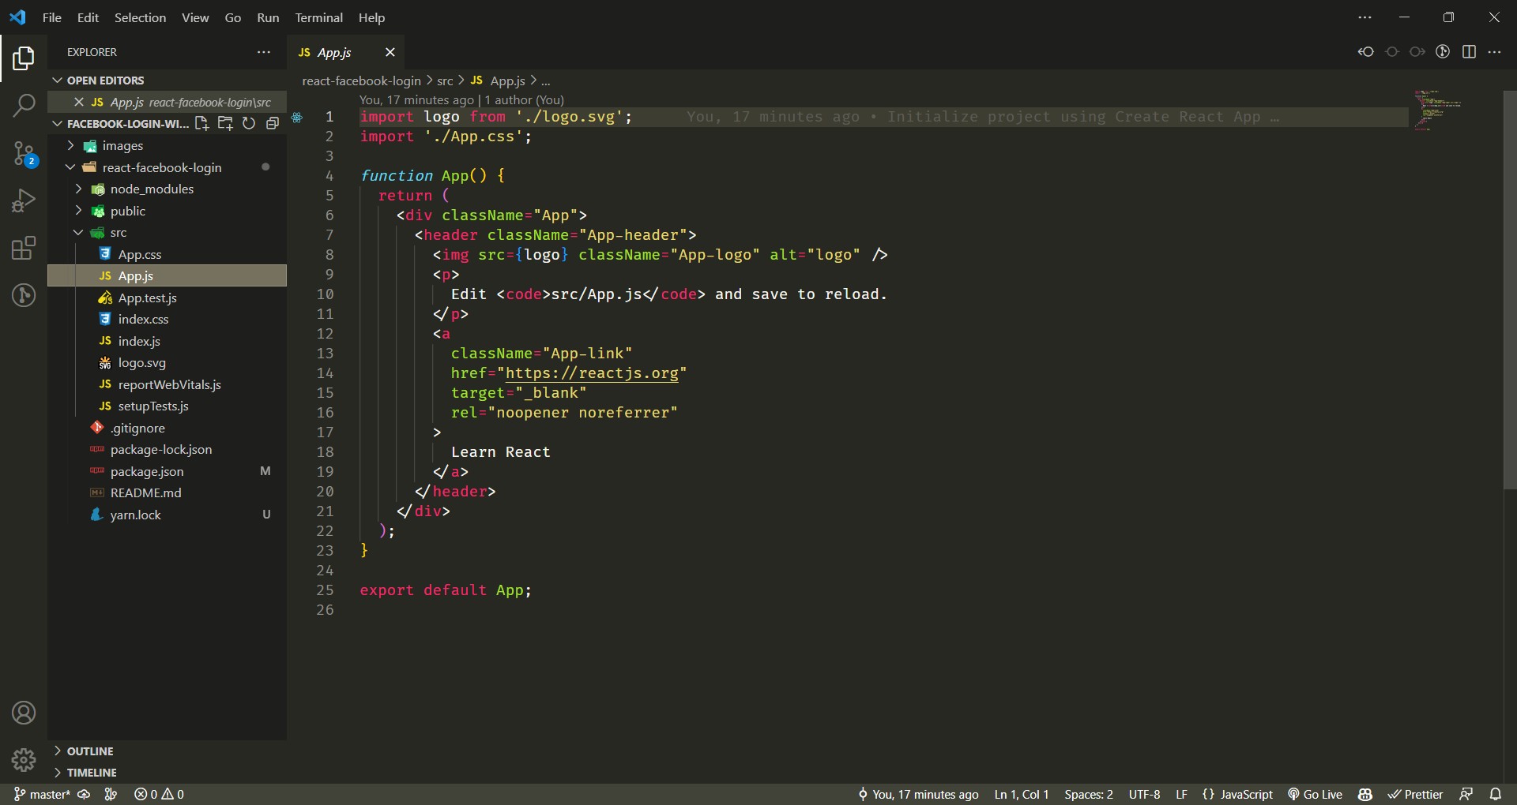Toggle file blame annotations icon
This screenshot has height=805, width=1517.
pos(1443,52)
